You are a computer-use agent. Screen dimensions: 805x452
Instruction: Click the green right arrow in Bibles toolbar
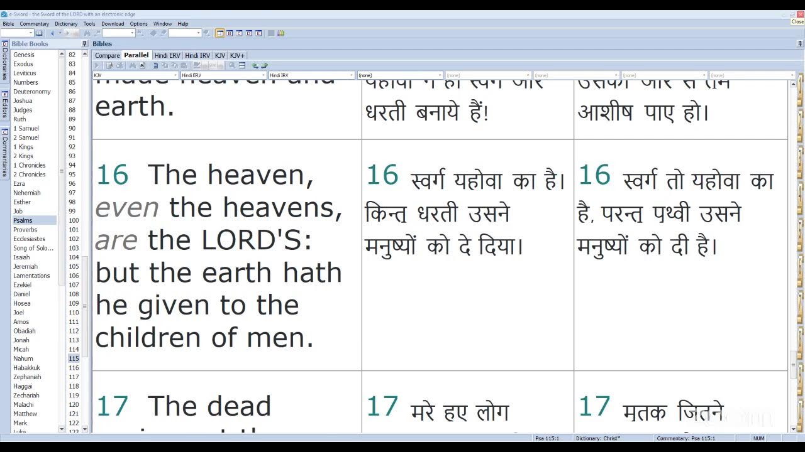click(x=264, y=65)
